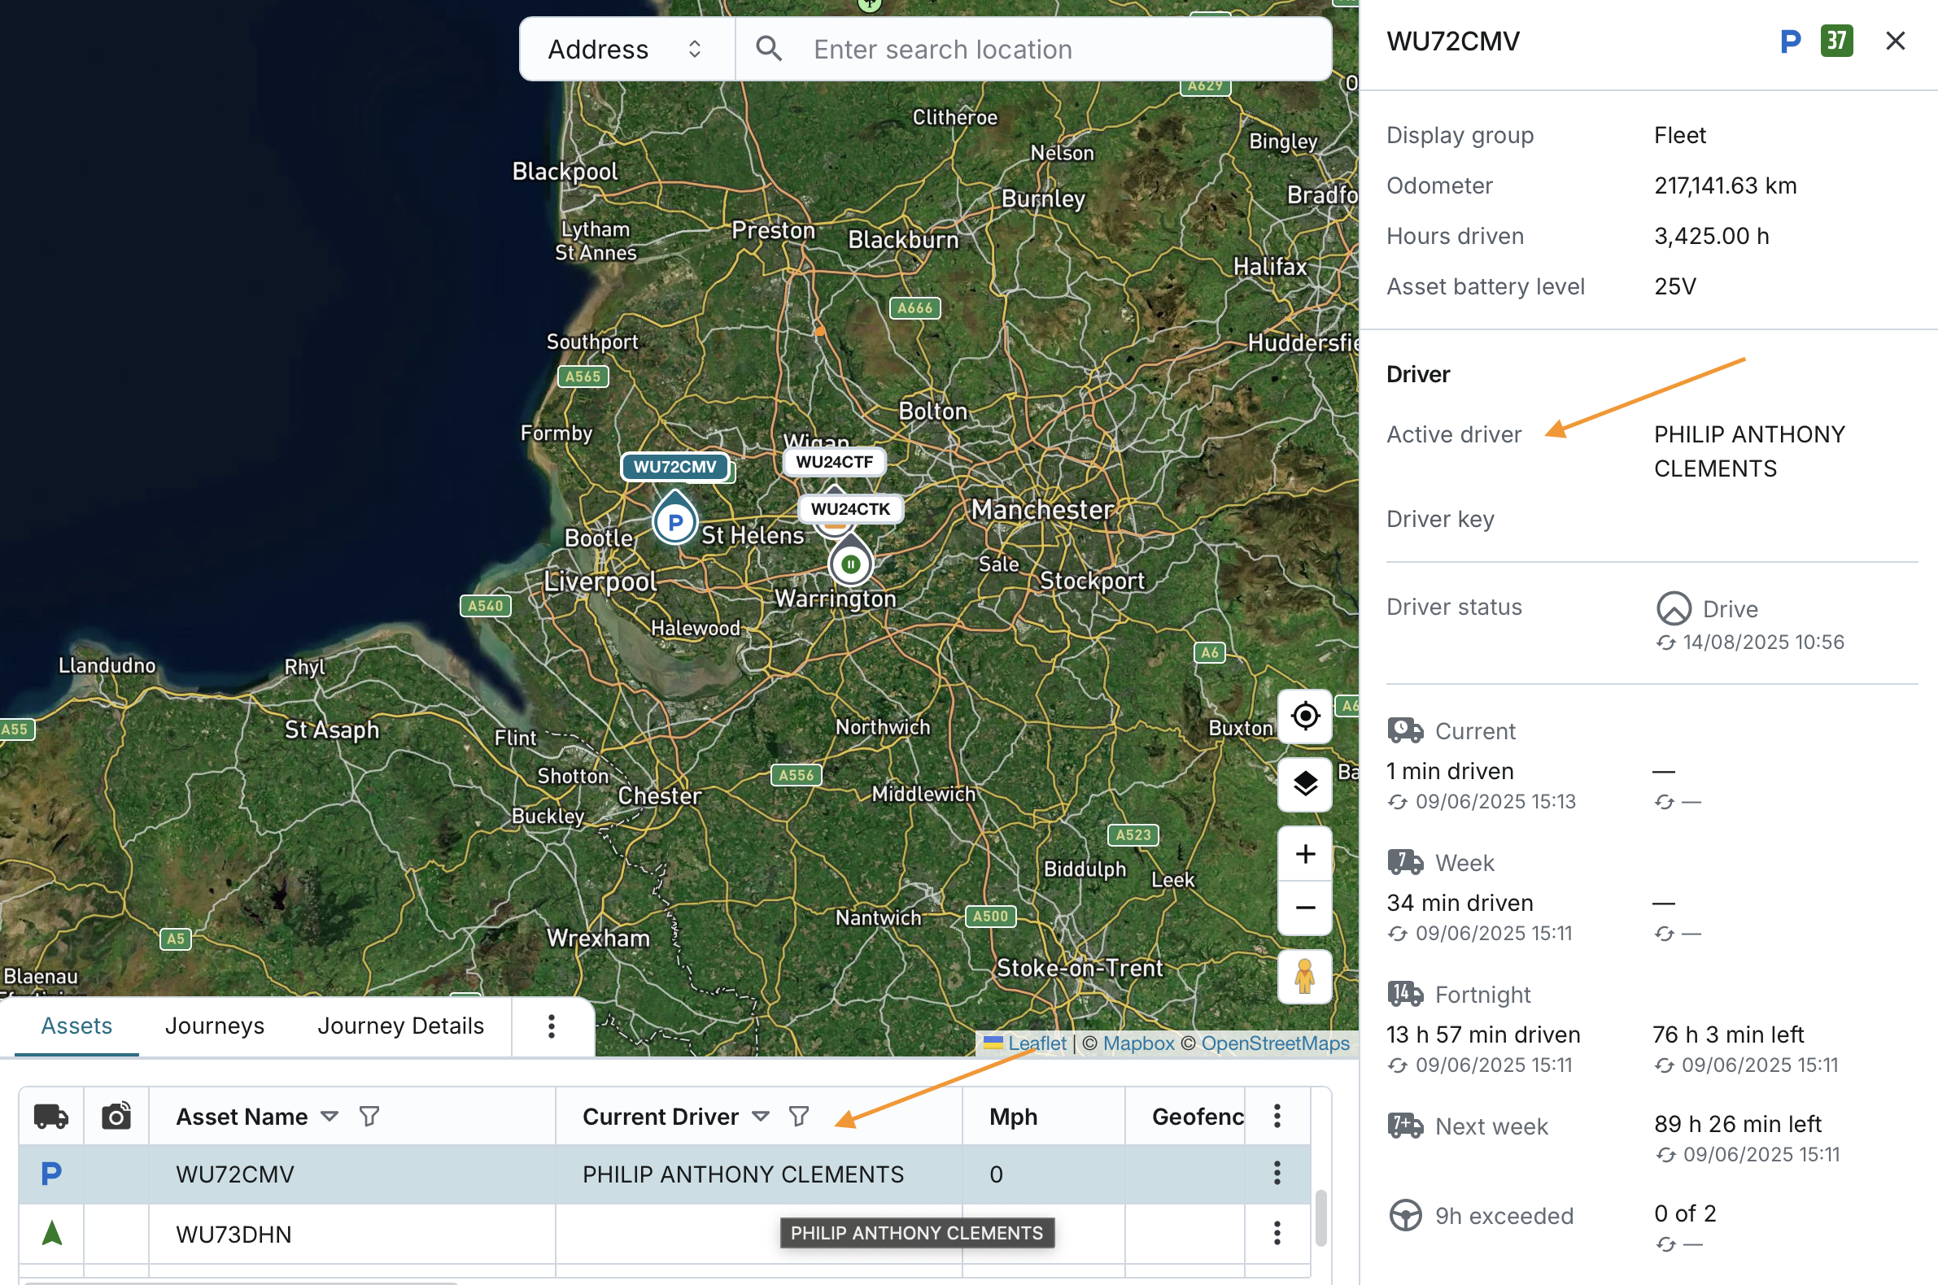1938x1285 pixels.
Task: Zoom in the map with plus button
Action: point(1304,854)
